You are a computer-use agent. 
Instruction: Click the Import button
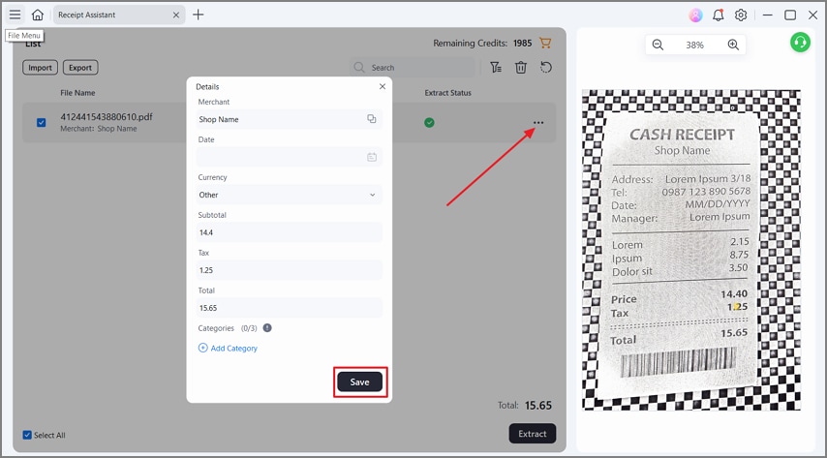pos(40,68)
